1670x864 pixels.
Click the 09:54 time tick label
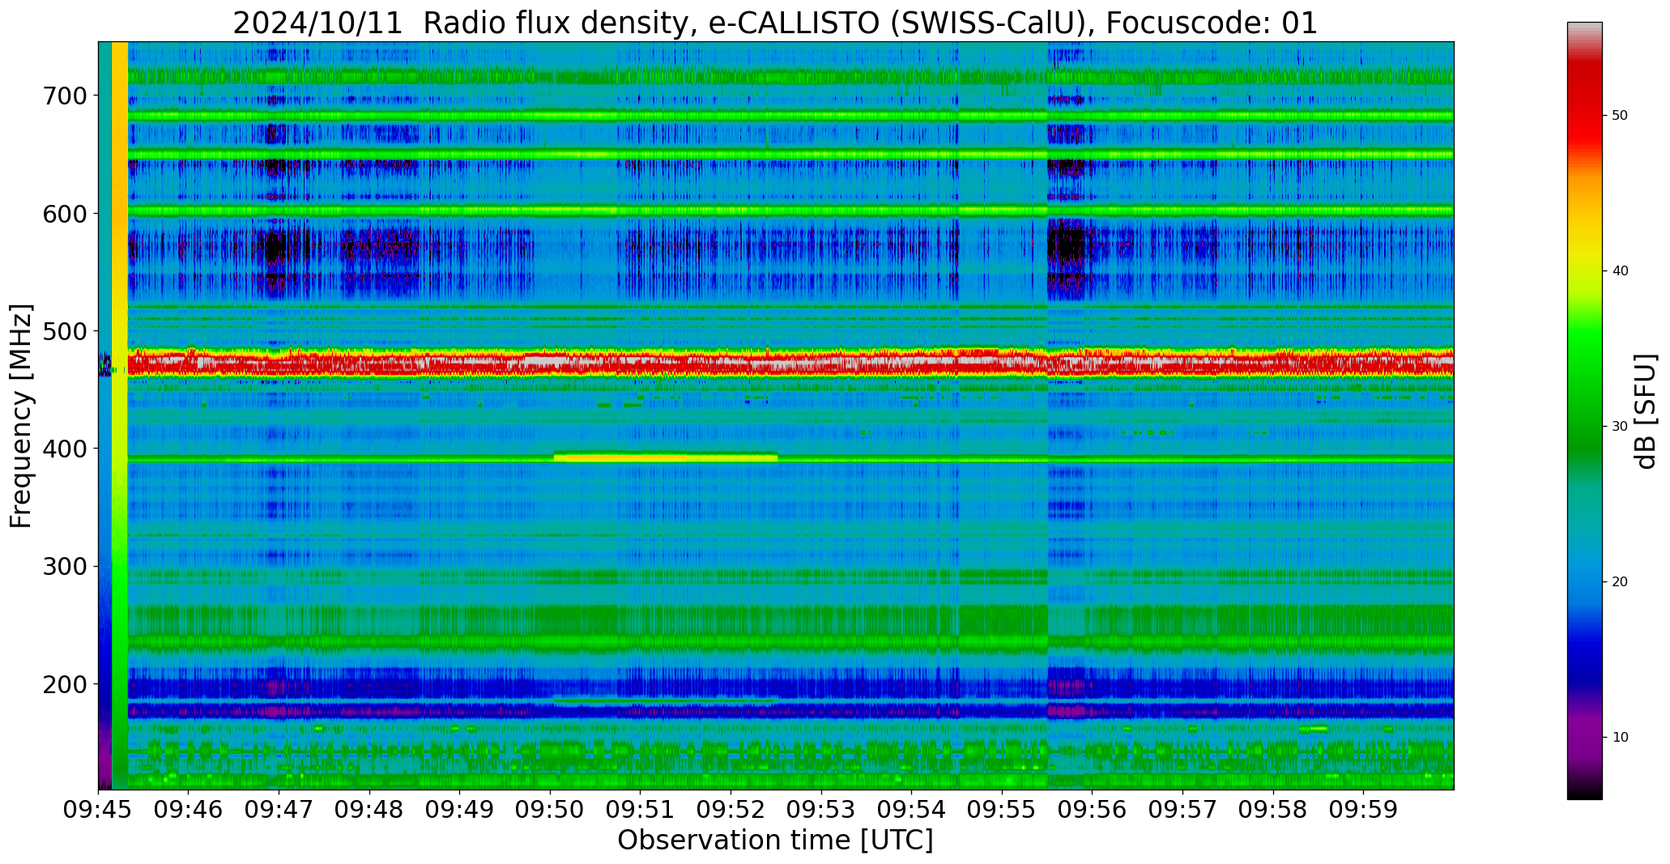pyautogui.click(x=912, y=810)
